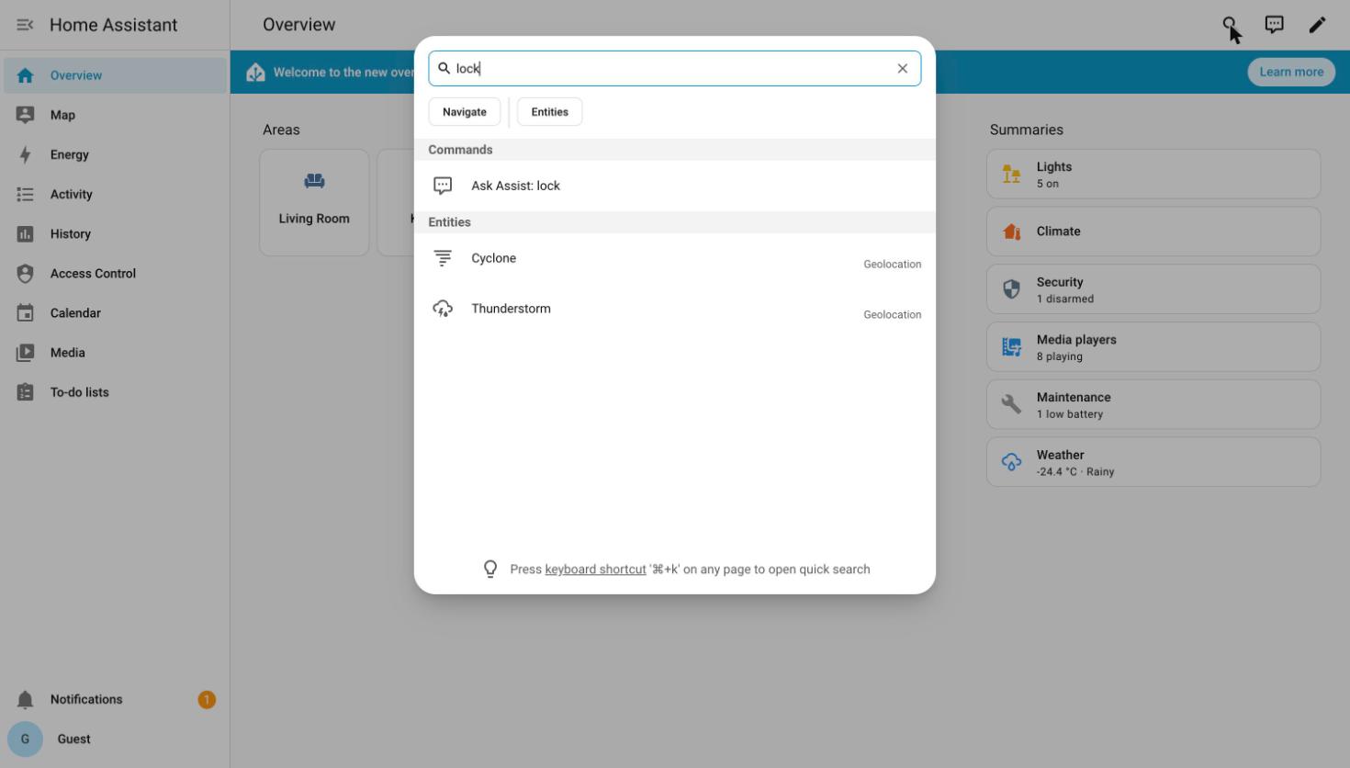Screen dimensions: 1350x768
Task: Click the Map sidebar icon
Action: pos(25,115)
